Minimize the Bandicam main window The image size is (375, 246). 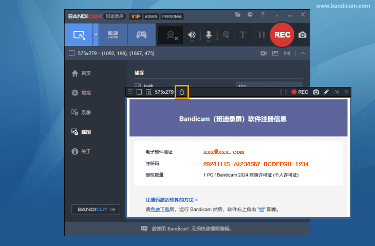pyautogui.click(x=290, y=16)
